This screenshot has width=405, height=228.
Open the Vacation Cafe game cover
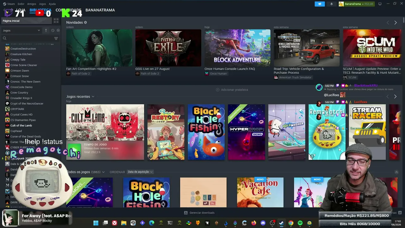[x=260, y=192]
